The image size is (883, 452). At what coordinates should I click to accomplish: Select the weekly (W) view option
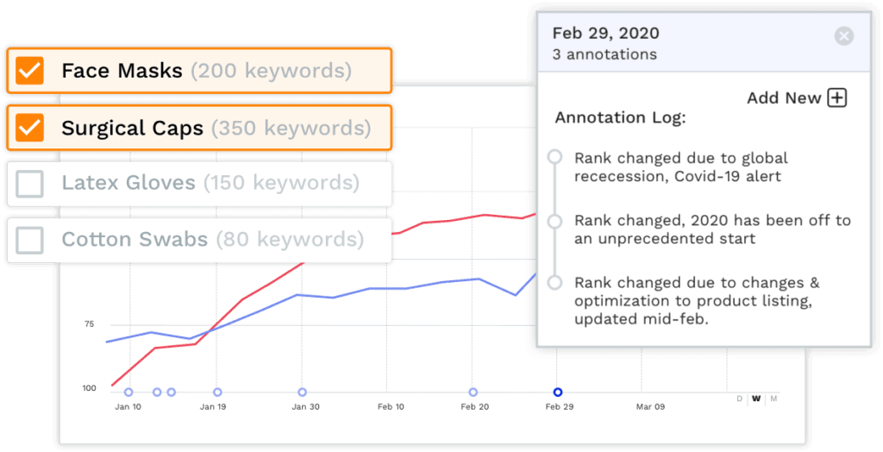[x=756, y=399]
